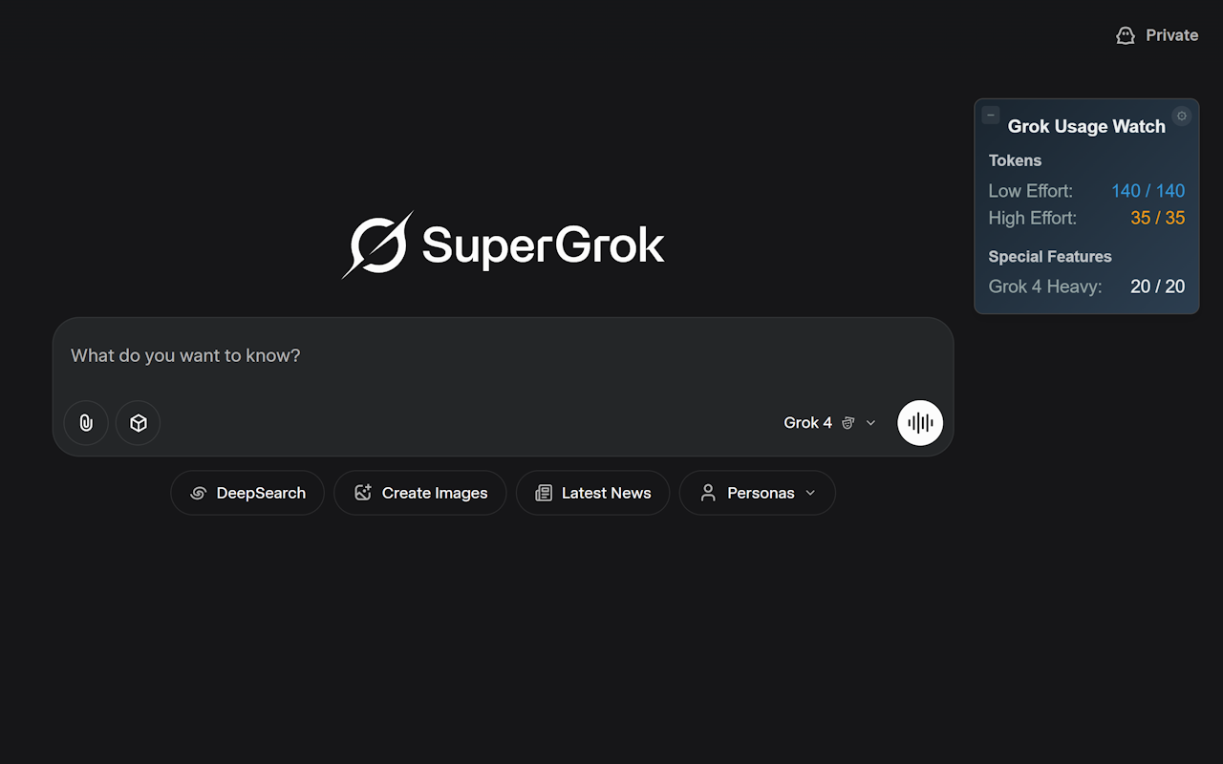This screenshot has width=1223, height=764.
Task: Click the timer icon beside Grok 4
Action: pyautogui.click(x=848, y=422)
